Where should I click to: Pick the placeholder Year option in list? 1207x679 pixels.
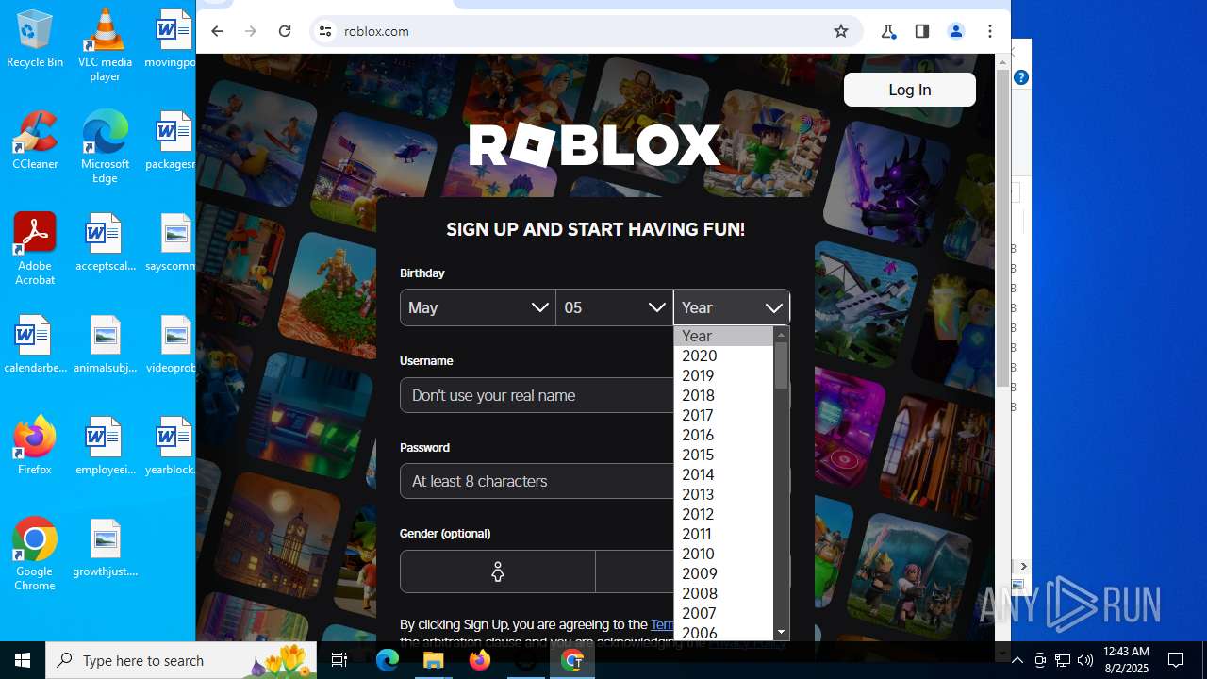(723, 336)
